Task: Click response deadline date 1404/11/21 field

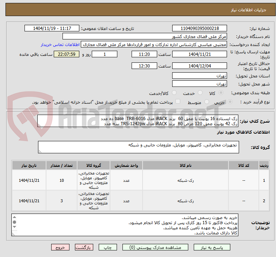Action: [x=200, y=54]
